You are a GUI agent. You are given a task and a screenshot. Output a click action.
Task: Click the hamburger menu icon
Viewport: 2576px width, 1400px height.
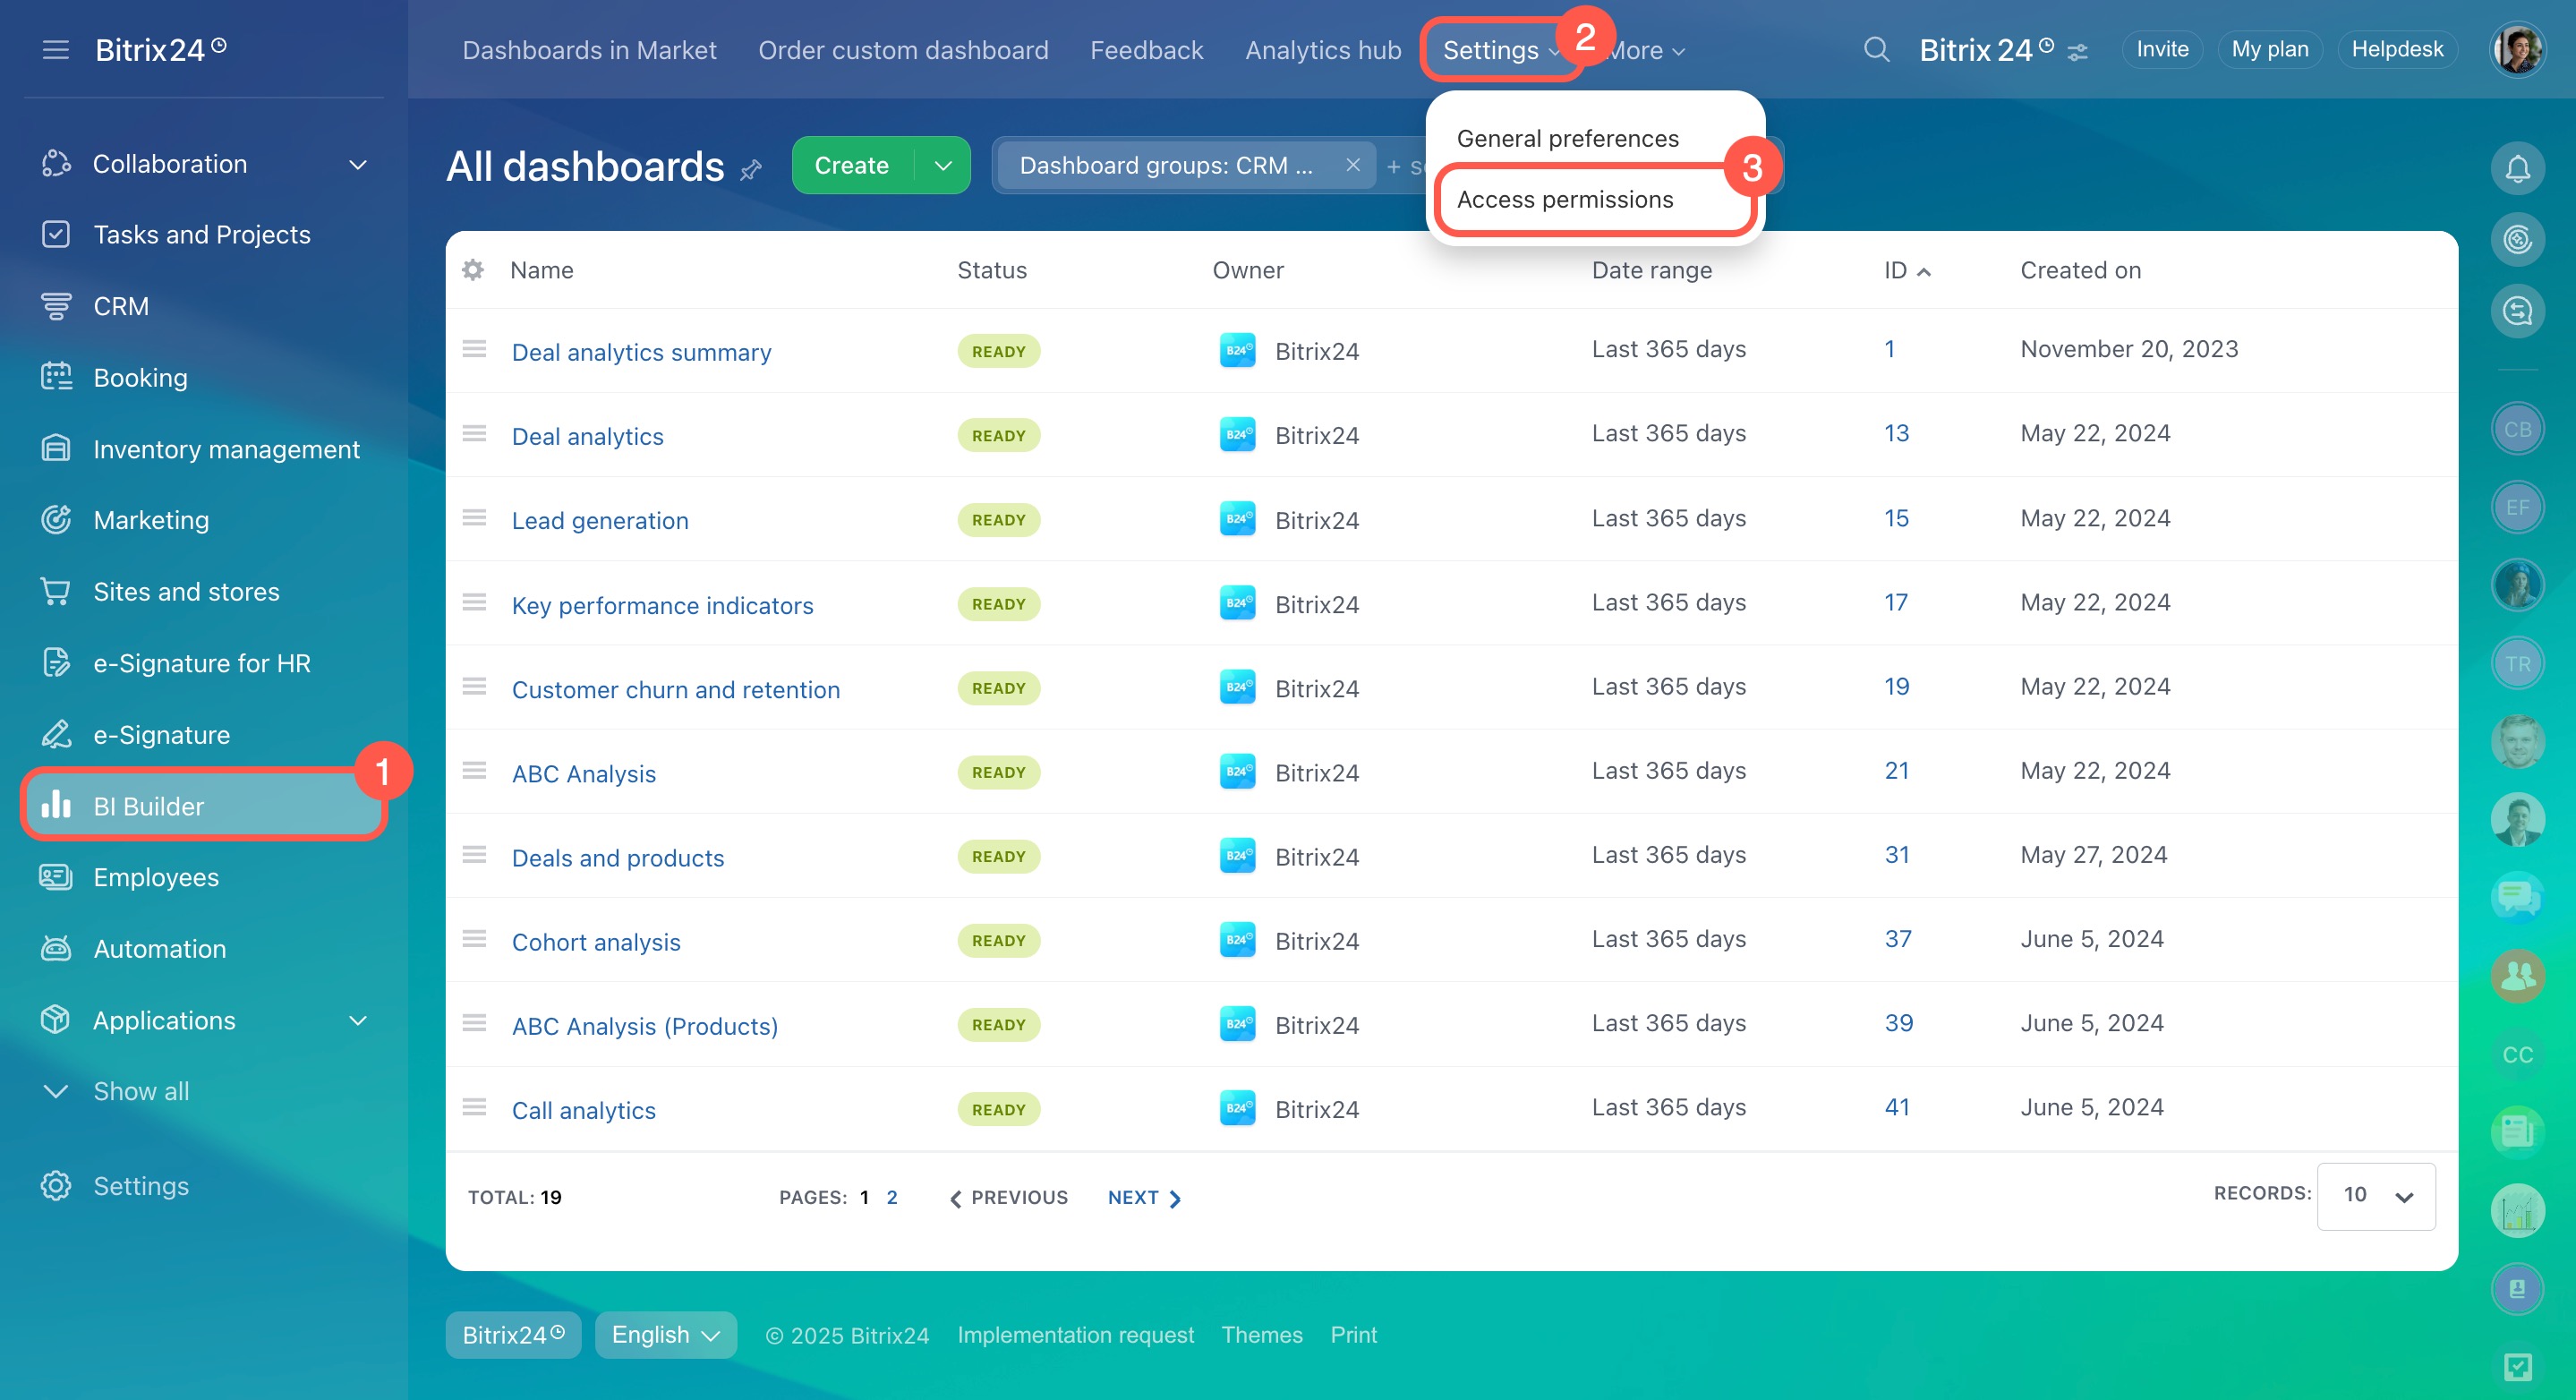(56, 49)
